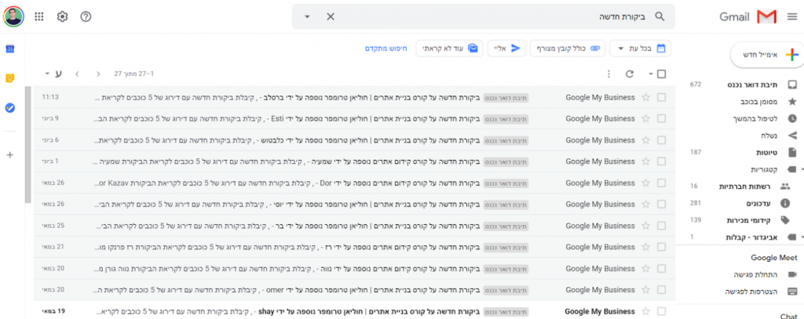This screenshot has width=804, height=319.
Task: Open the select-all dropdown arrow
Action: point(651,74)
